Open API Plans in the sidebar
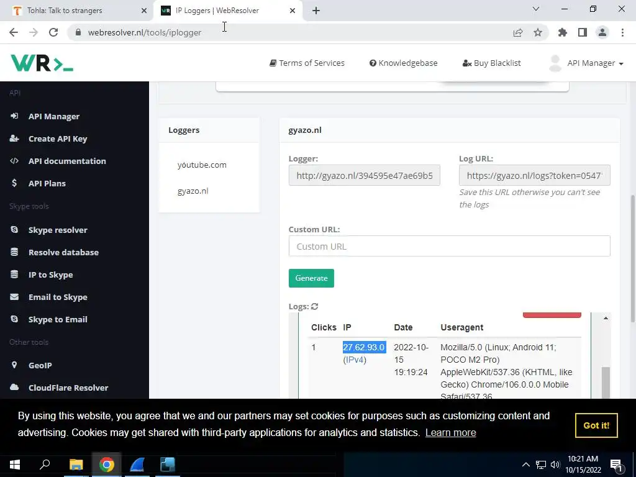The image size is (636, 477). pyautogui.click(x=47, y=183)
